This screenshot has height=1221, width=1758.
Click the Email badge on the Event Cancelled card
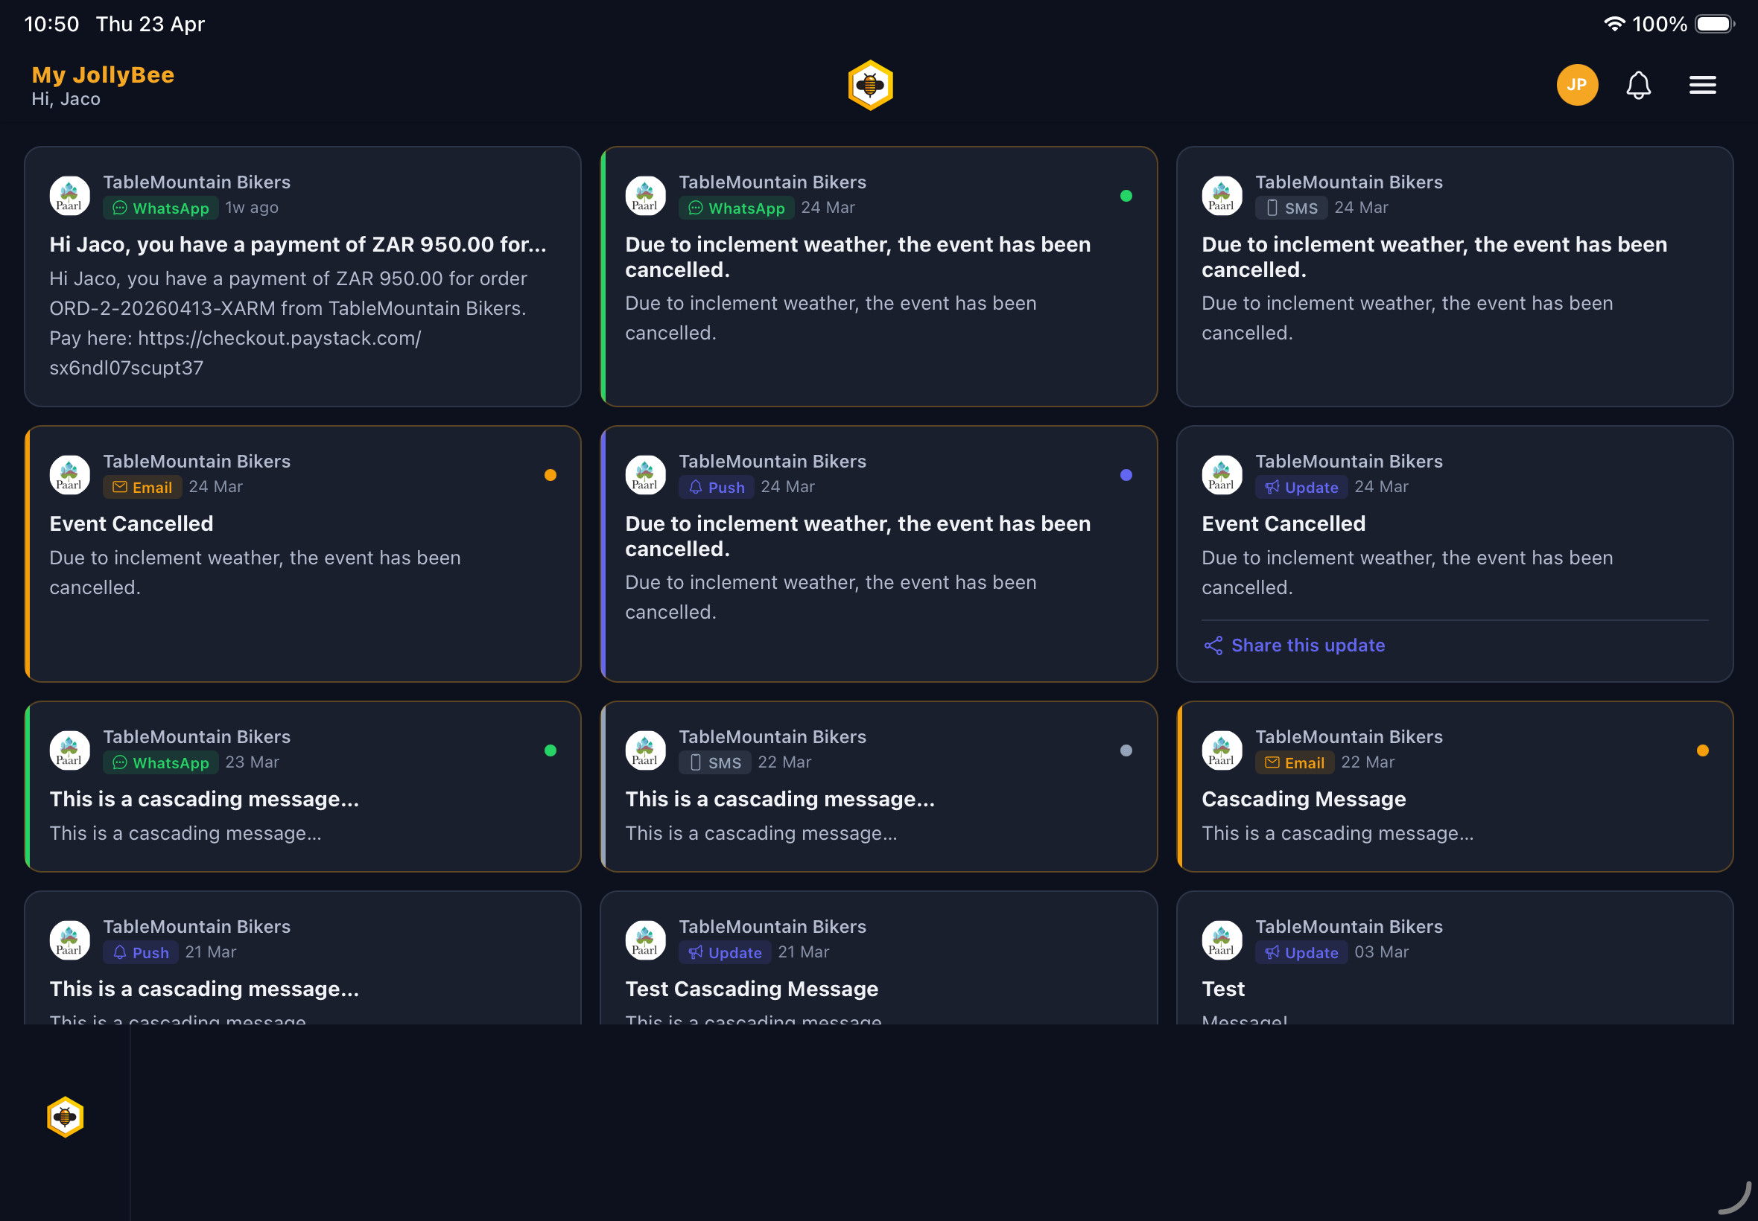[142, 487]
